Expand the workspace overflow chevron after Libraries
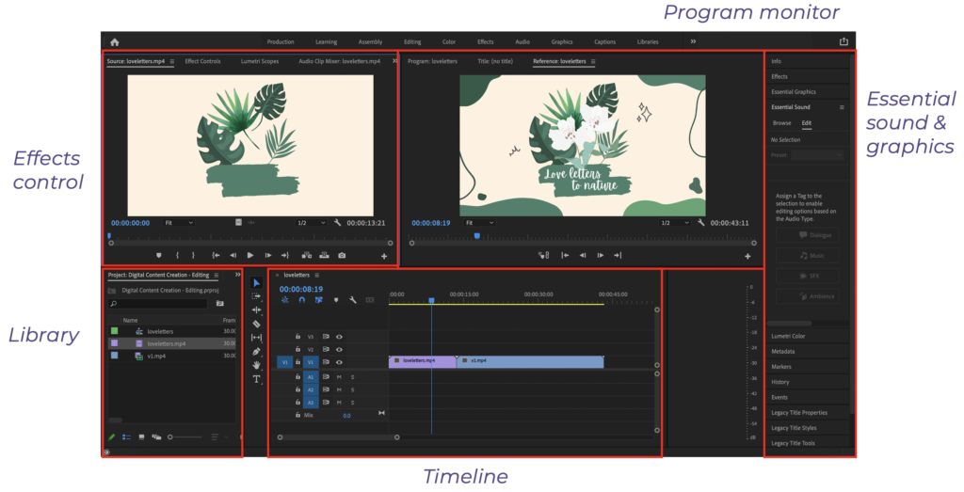 pos(693,41)
